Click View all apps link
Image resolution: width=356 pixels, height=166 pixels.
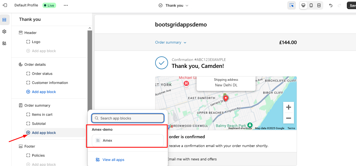pyautogui.click(x=110, y=160)
